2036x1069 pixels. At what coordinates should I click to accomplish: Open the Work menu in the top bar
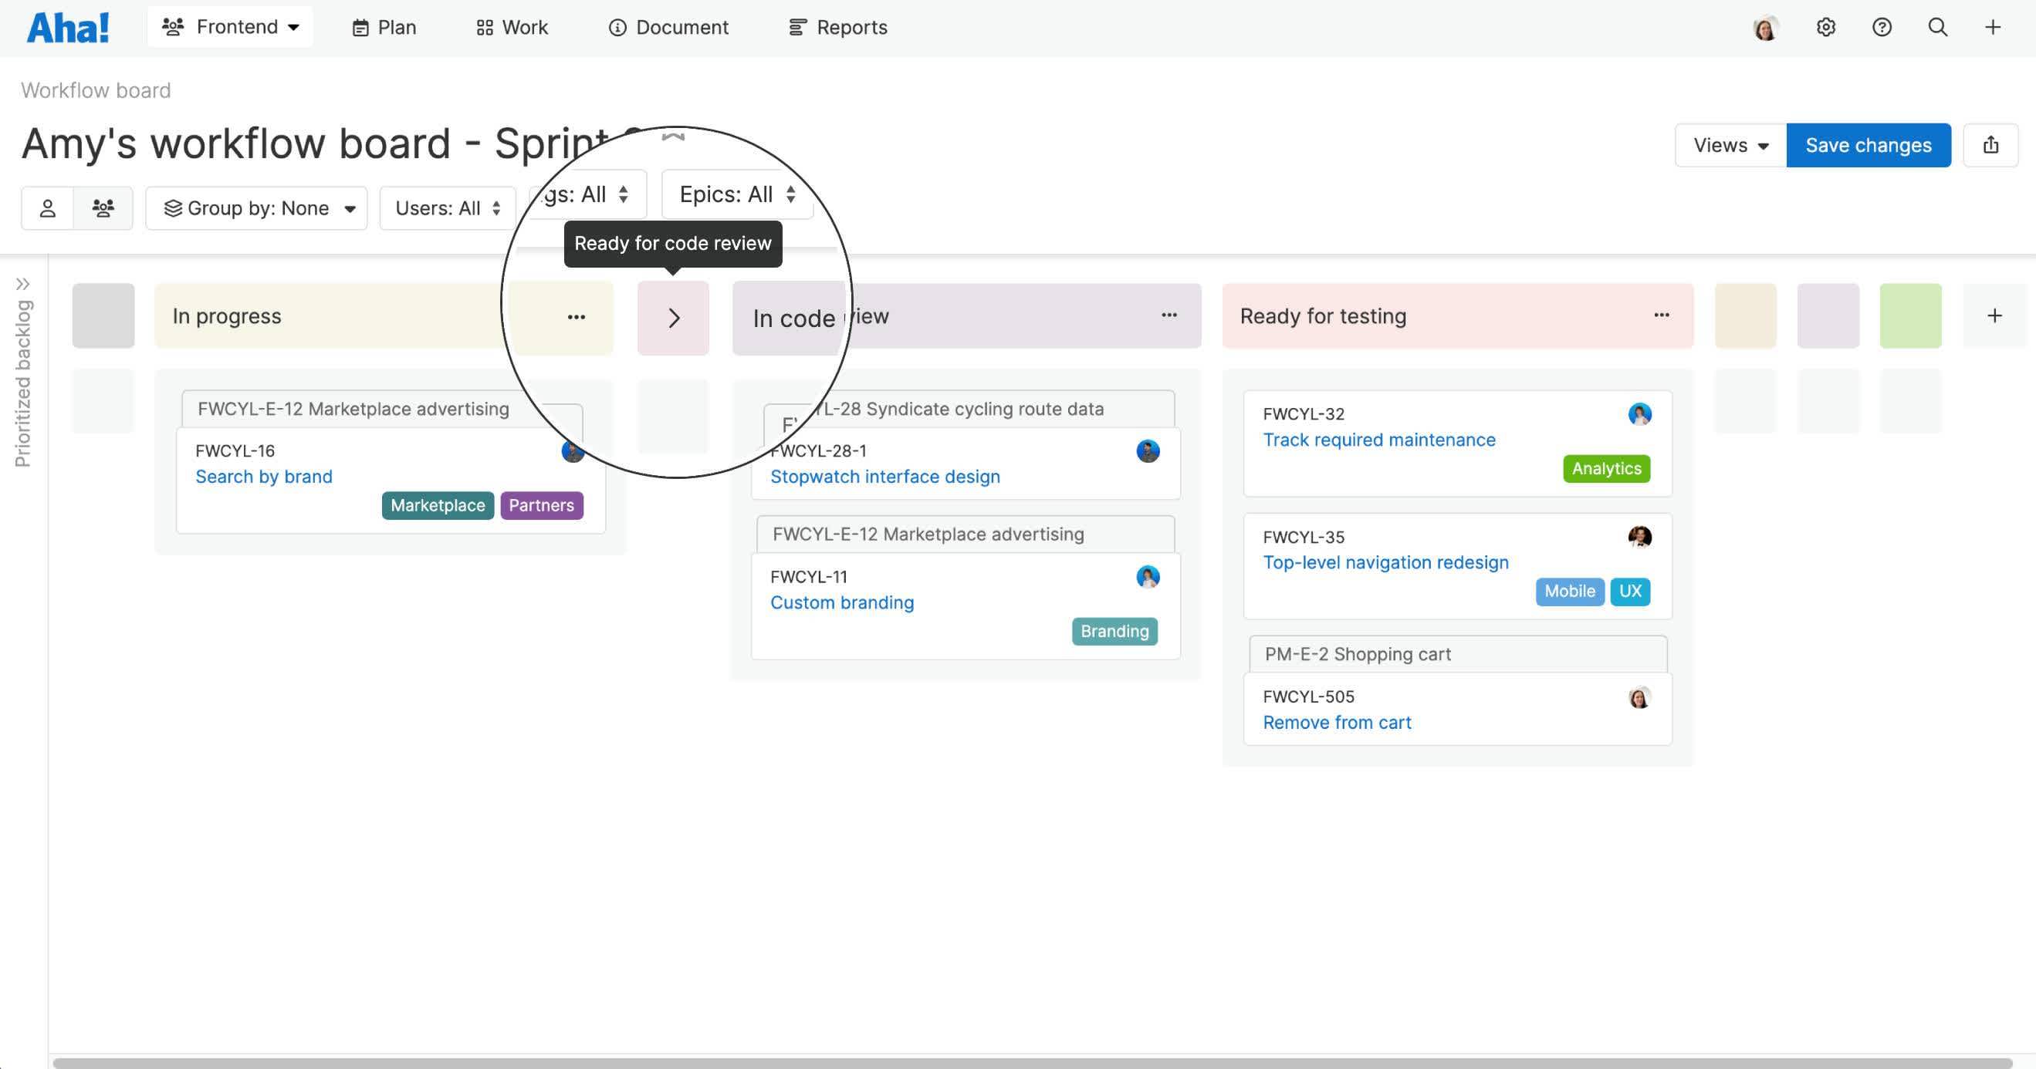click(511, 27)
